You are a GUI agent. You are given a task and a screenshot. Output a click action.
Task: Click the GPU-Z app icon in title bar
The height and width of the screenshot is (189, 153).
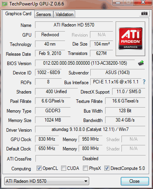click(5, 4)
